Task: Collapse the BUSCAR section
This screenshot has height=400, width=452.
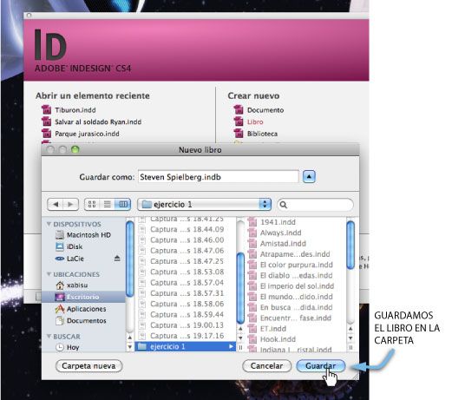Action: 49,337
